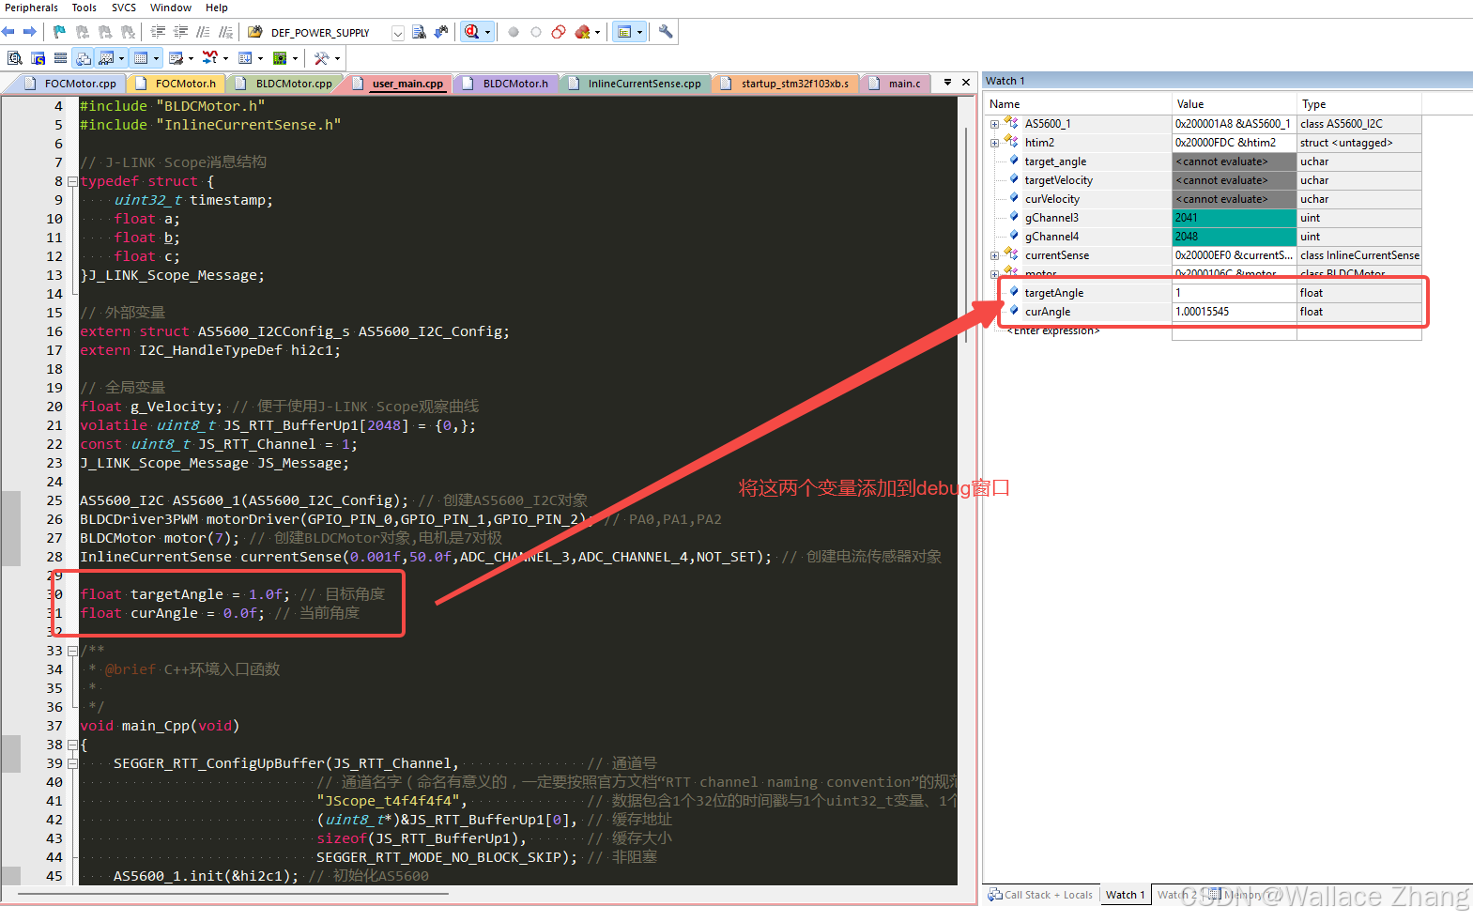The width and height of the screenshot is (1473, 922).
Task: Toggle the Memory windows icon
Action: pos(141,58)
